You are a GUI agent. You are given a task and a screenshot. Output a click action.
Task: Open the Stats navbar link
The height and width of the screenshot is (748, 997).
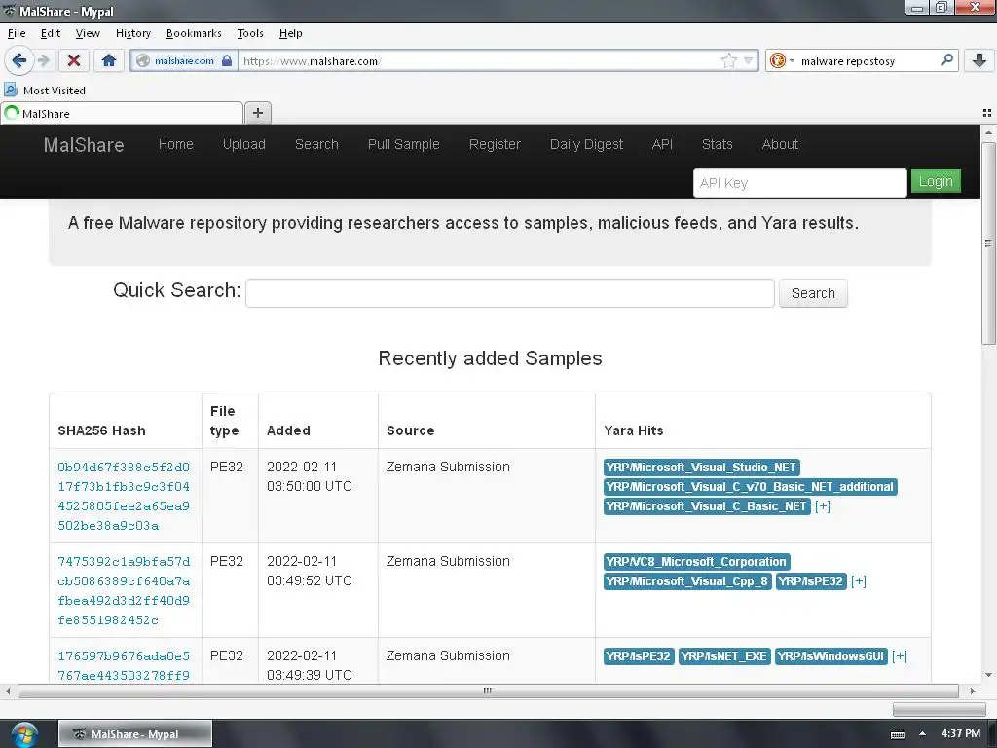pos(717,144)
